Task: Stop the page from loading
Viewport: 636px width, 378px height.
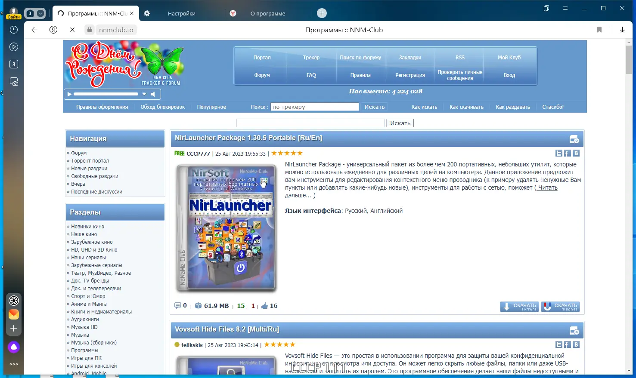Action: (72, 30)
